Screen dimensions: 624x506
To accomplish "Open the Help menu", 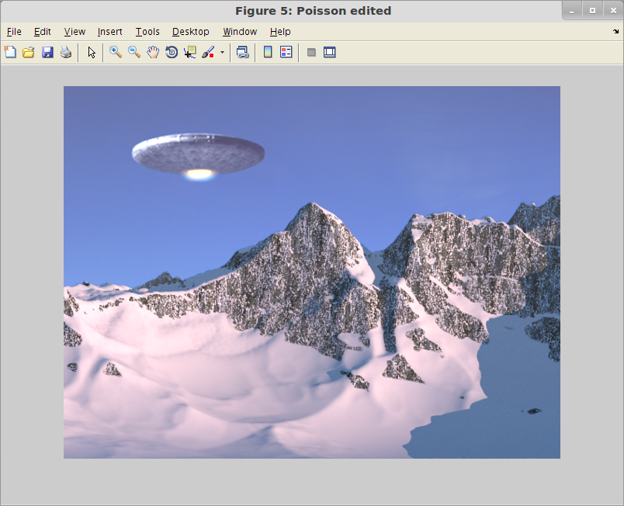I will [x=280, y=32].
